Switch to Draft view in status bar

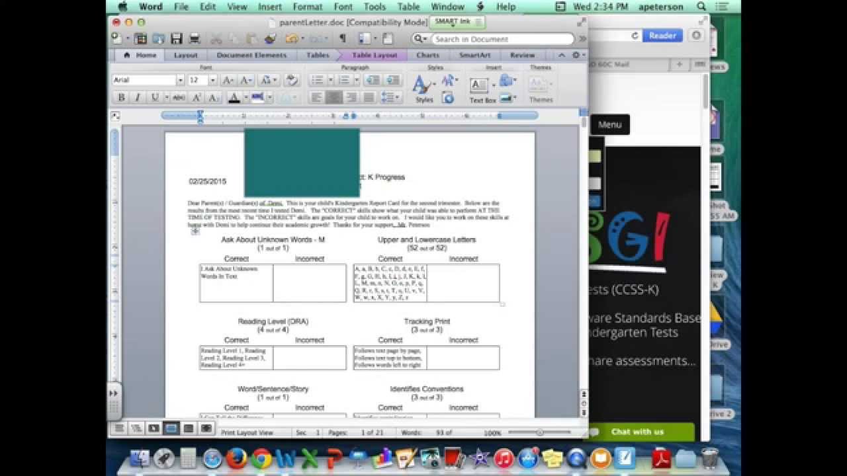tap(120, 428)
